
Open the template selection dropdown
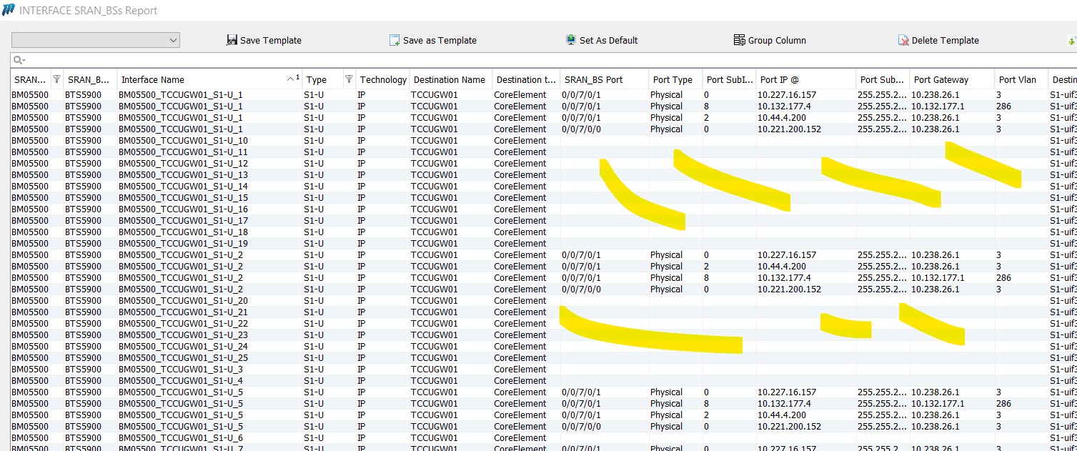point(173,41)
